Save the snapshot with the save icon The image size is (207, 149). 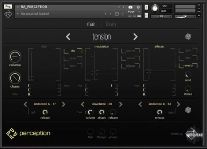coord(117,14)
